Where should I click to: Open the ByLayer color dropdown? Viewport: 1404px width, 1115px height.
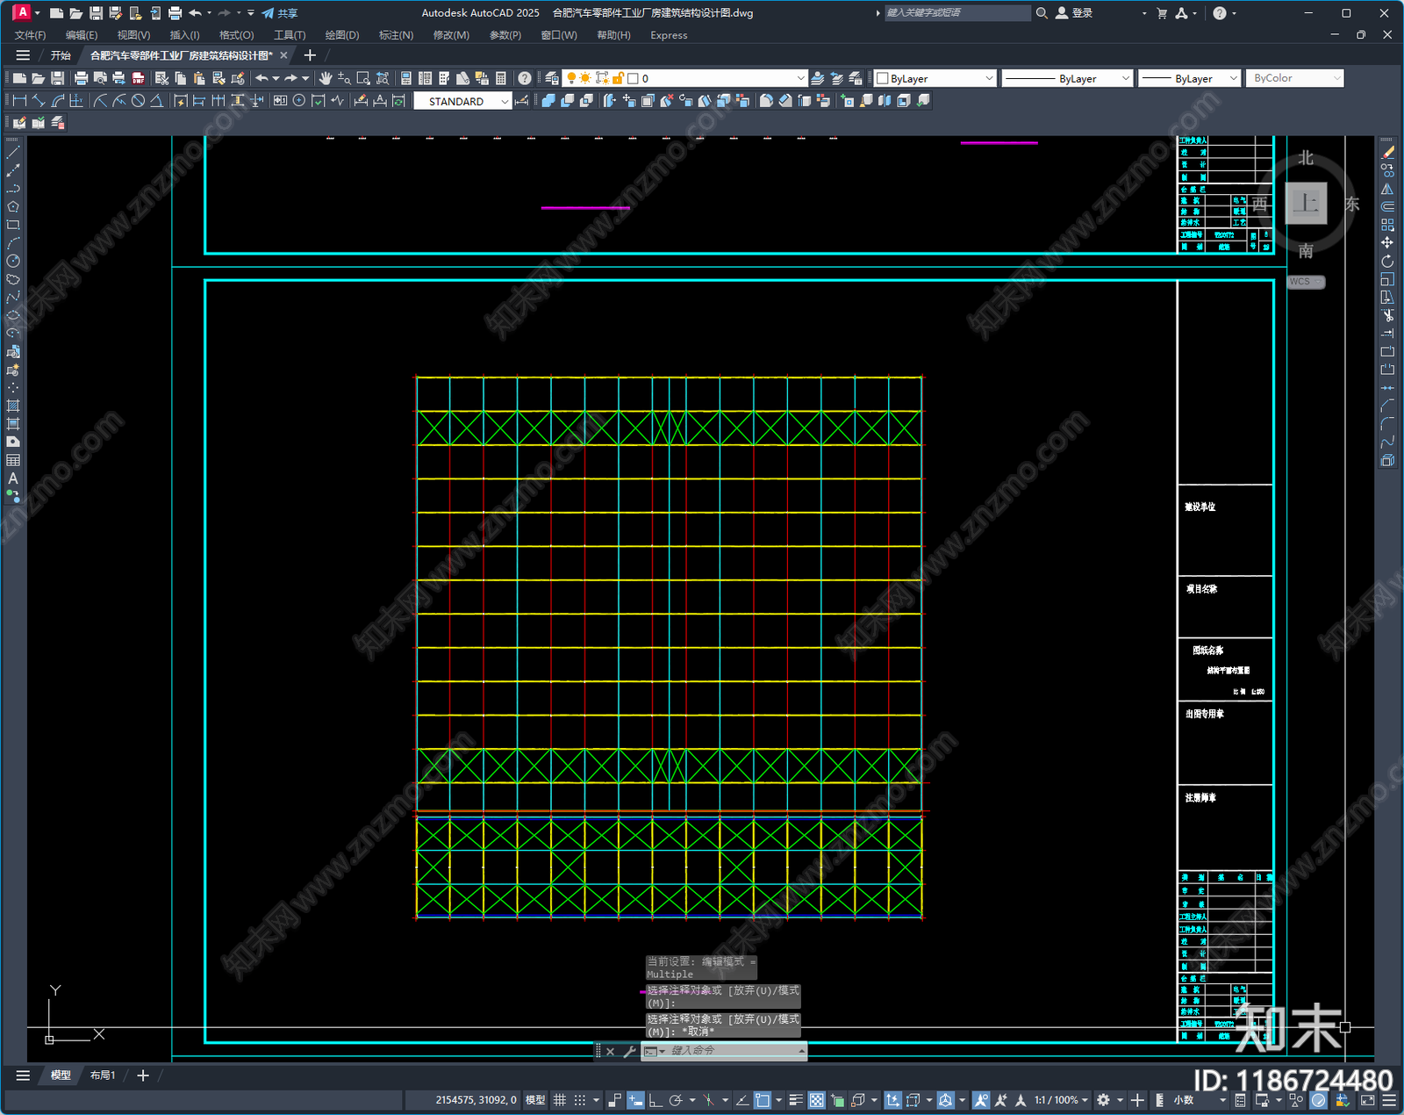935,78
